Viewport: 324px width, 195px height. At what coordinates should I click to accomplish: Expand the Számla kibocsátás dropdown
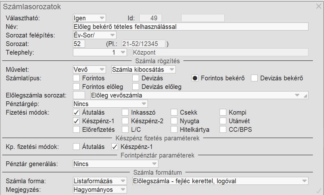click(x=172, y=70)
